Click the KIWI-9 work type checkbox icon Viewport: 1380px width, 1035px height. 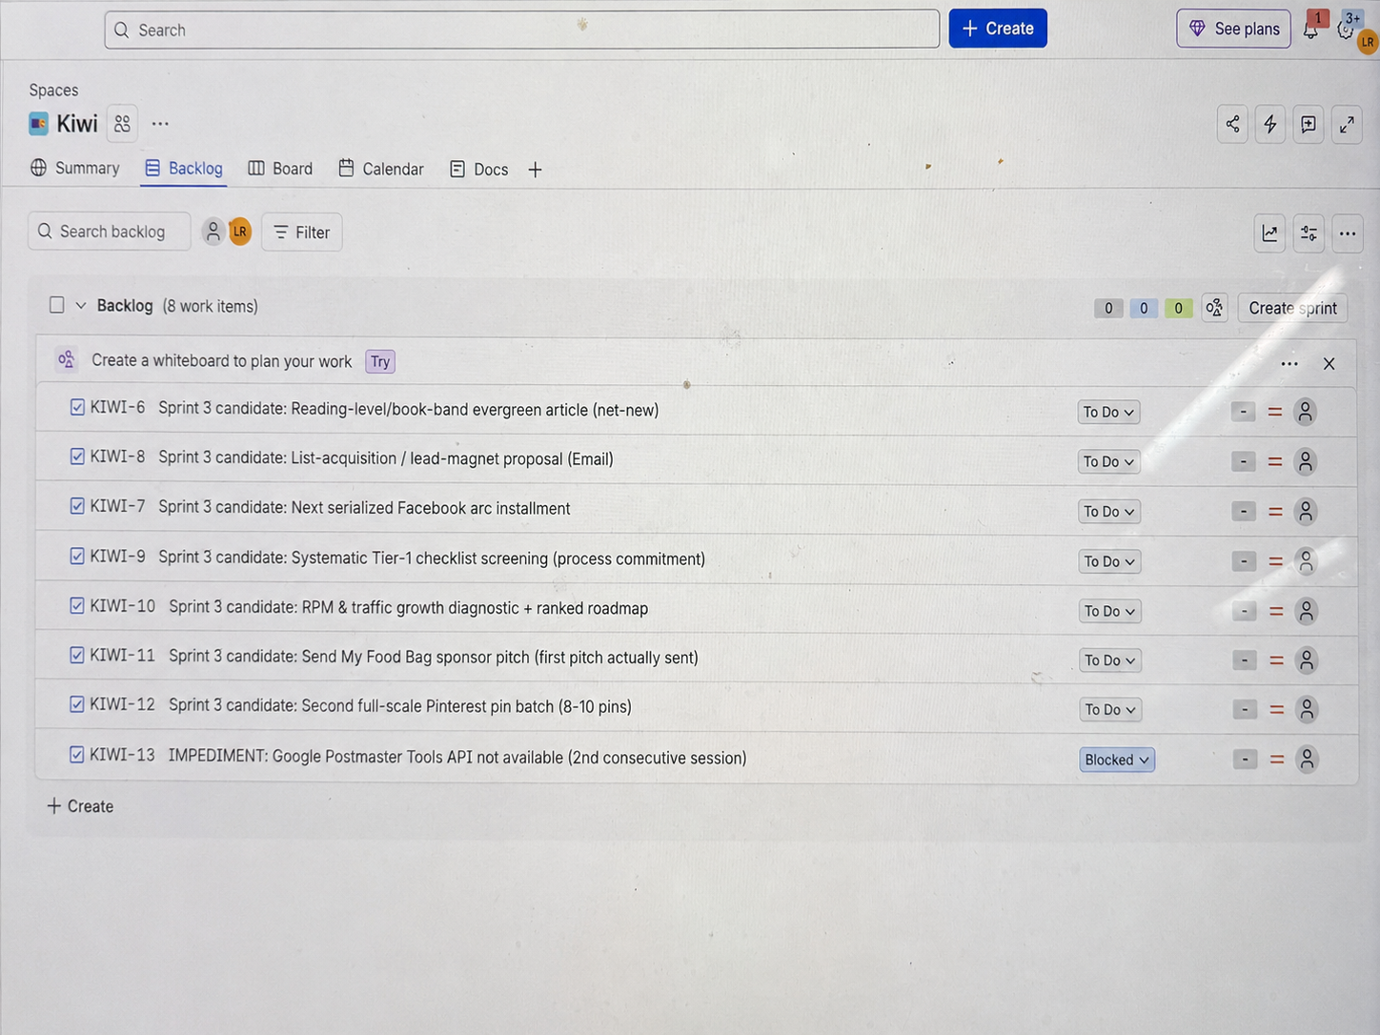pyautogui.click(x=77, y=556)
